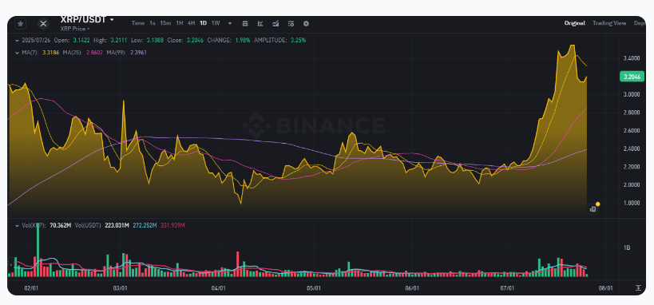654x305 pixels.
Task: Click the 3.4000 price axis label
Action: (x=632, y=58)
